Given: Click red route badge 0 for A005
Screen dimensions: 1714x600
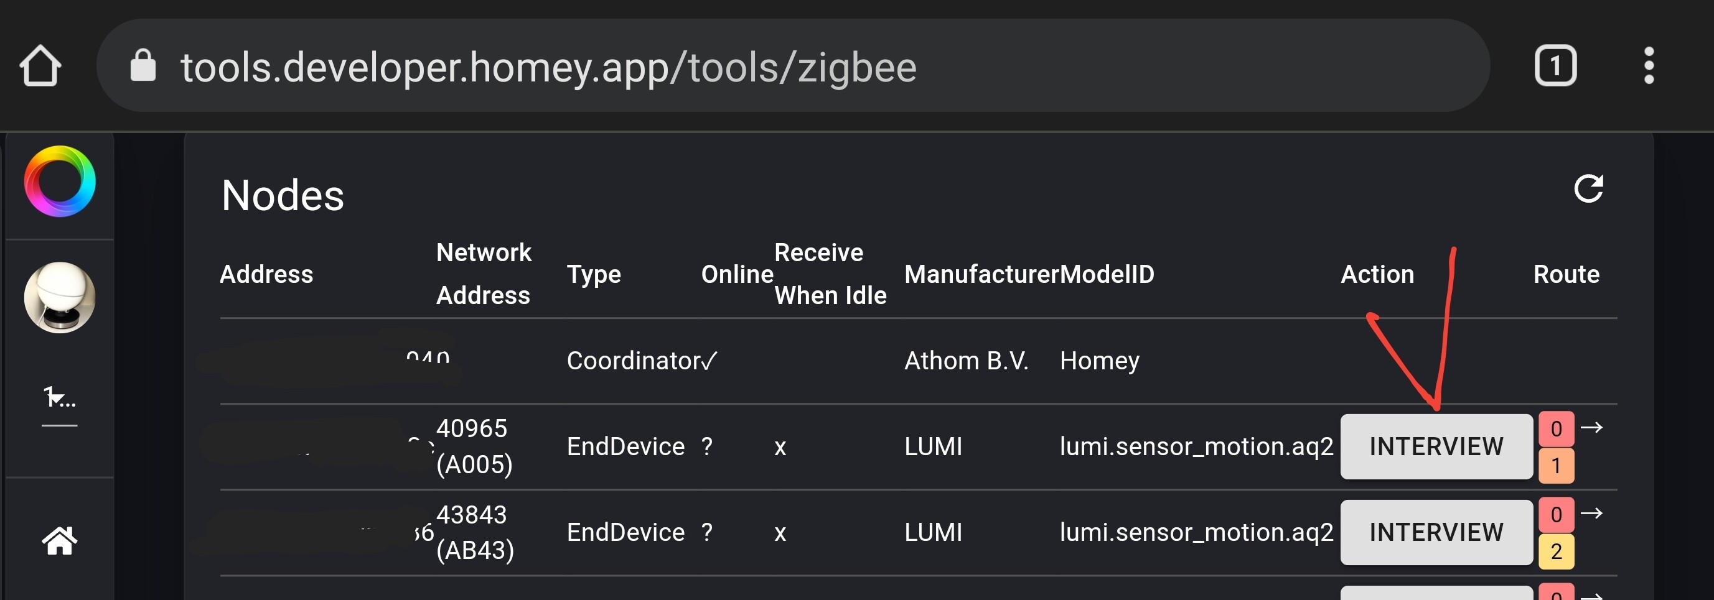Looking at the screenshot, I should [1556, 428].
